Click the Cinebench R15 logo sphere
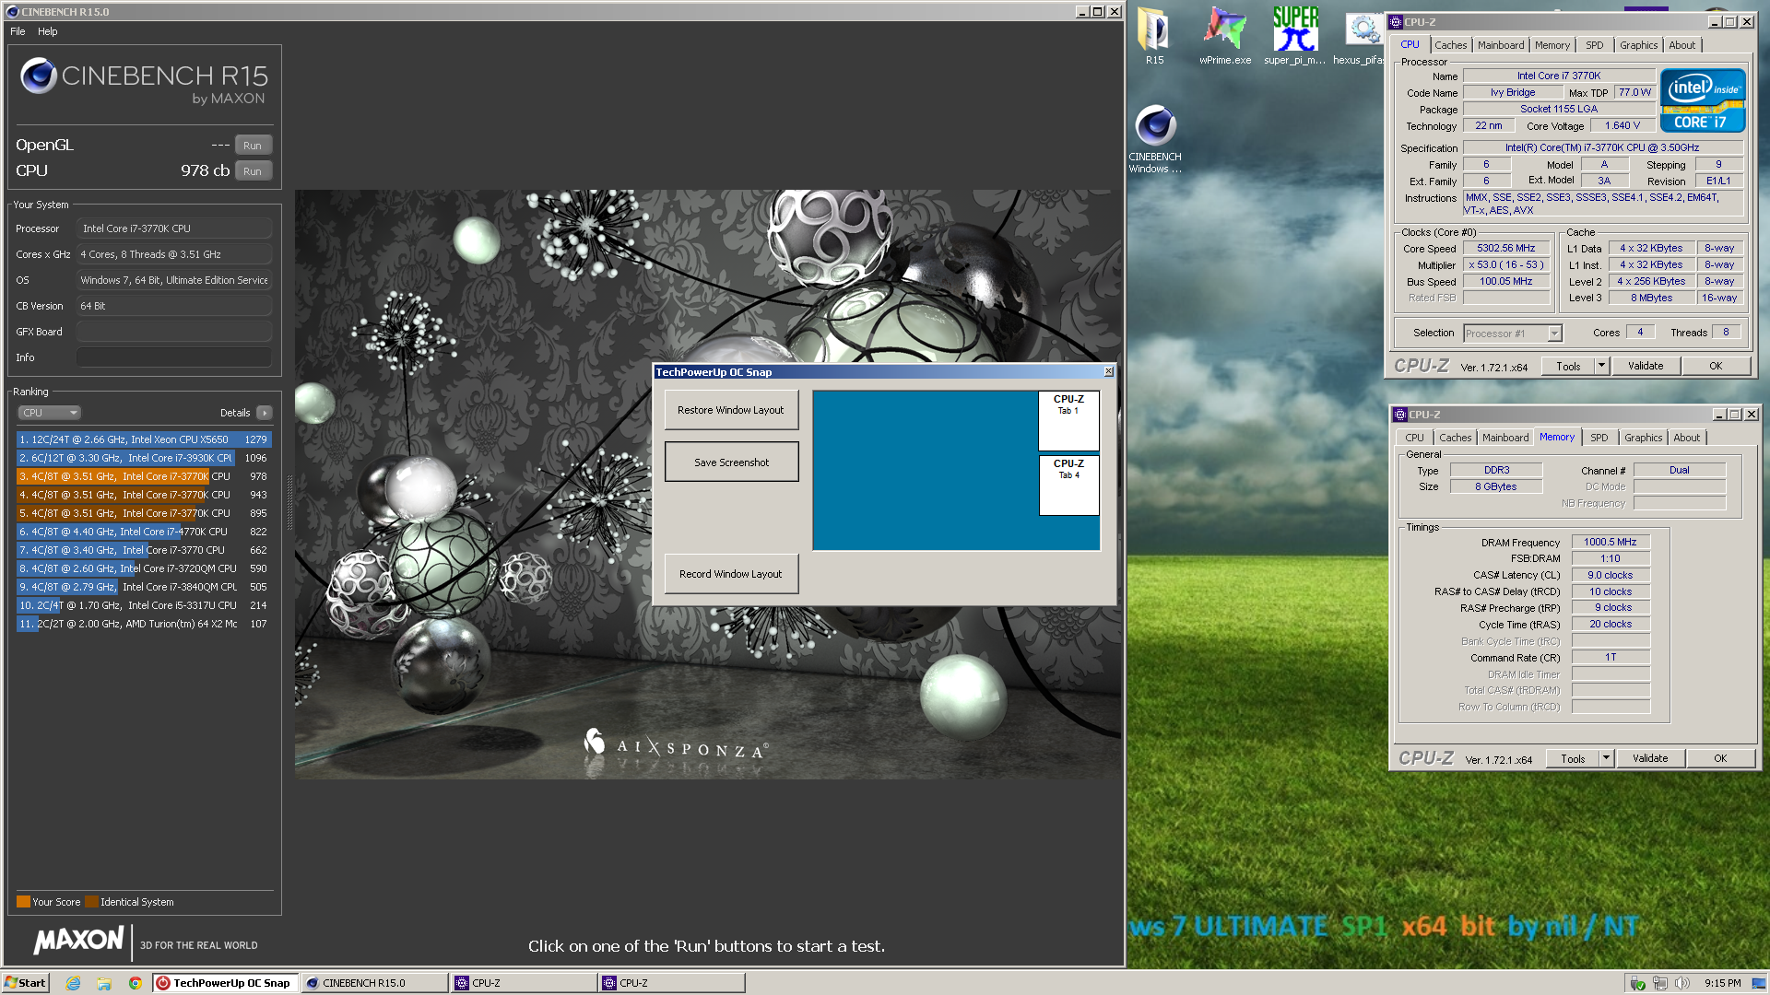This screenshot has height=995, width=1770. point(39,76)
